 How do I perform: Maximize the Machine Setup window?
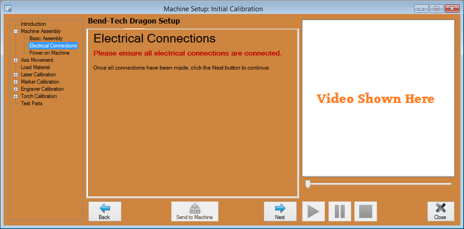coord(436,9)
